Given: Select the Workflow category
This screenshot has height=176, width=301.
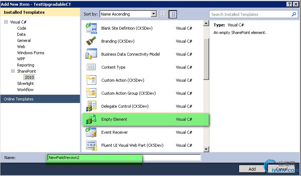Looking at the screenshot, I should tap(25, 90).
